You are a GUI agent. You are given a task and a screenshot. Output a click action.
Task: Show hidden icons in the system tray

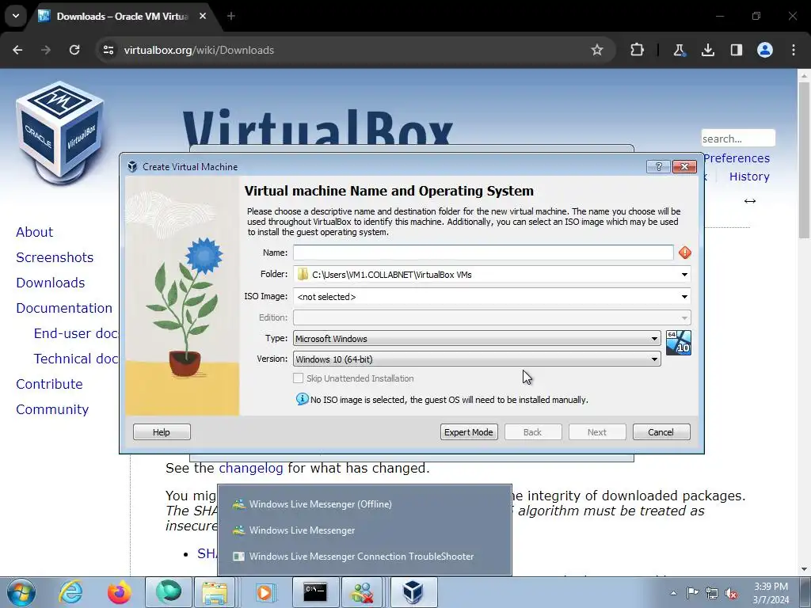[x=673, y=593]
